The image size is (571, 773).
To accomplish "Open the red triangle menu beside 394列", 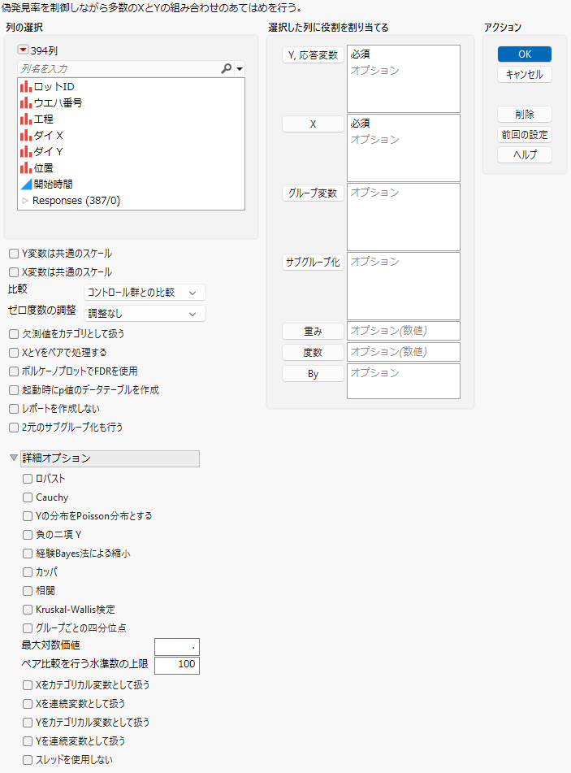I will [x=24, y=50].
